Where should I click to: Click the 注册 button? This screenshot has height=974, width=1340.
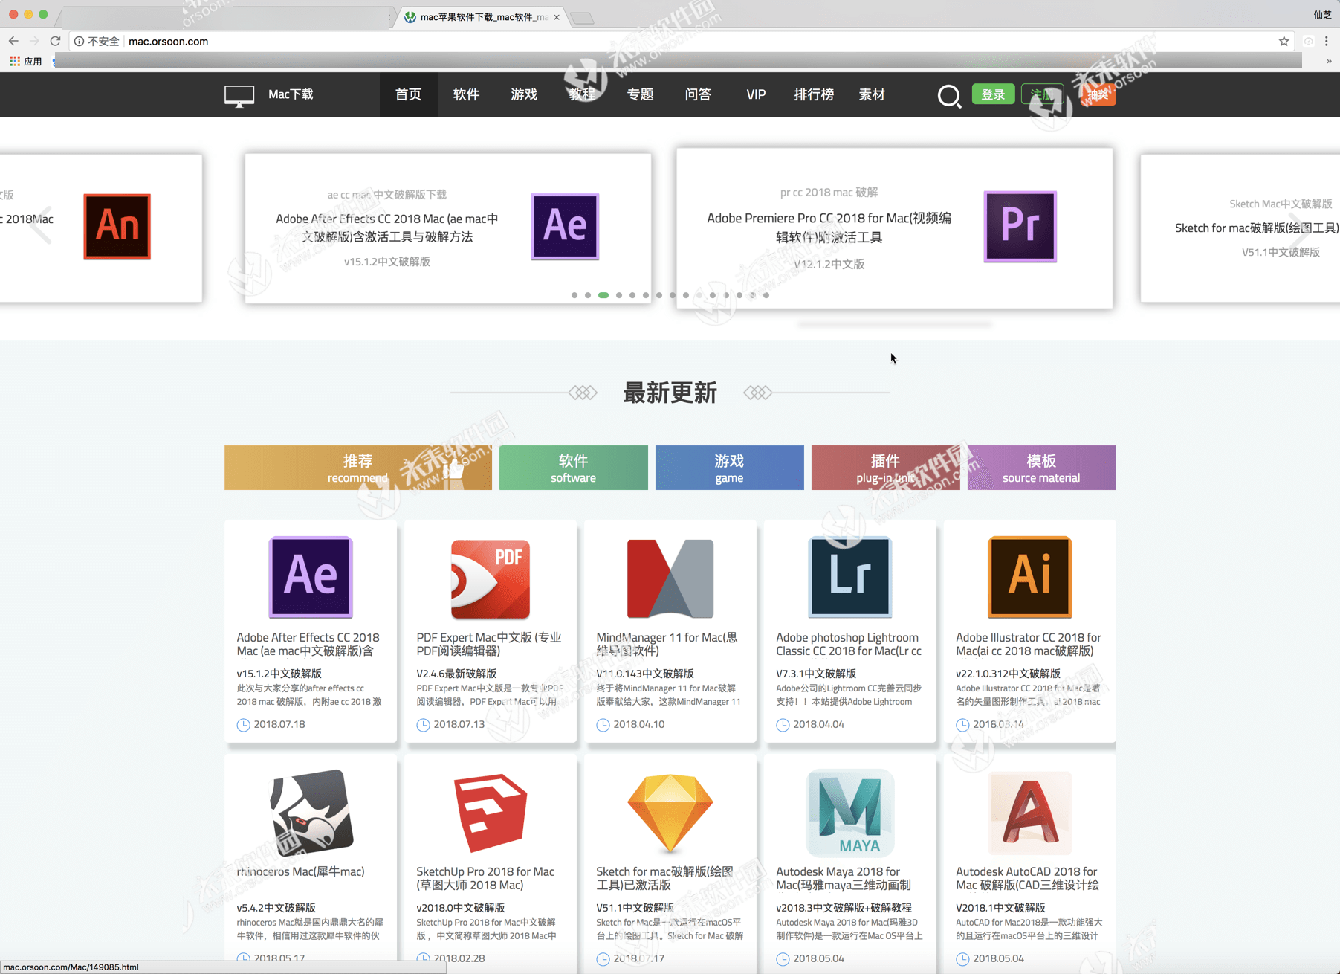click(x=1042, y=94)
